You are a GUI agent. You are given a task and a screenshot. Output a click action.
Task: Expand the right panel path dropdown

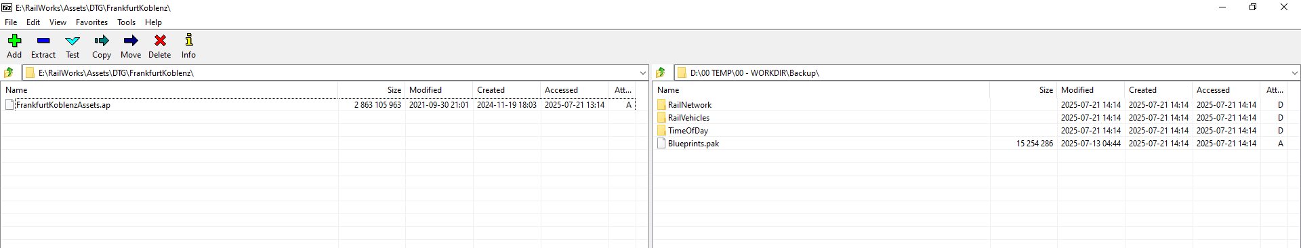pos(1294,73)
